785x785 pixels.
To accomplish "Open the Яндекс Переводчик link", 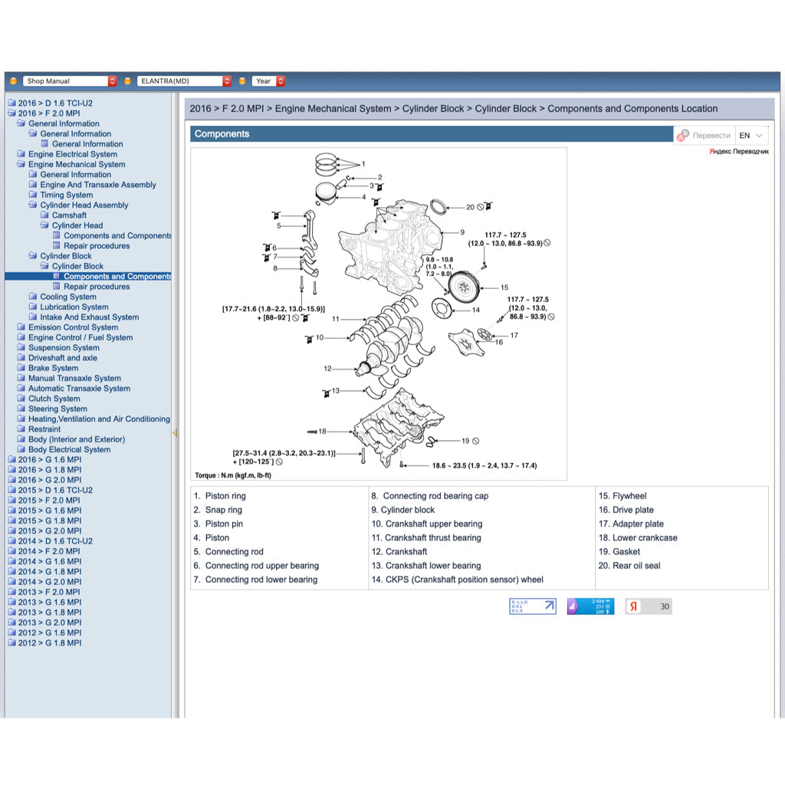I will (x=738, y=152).
